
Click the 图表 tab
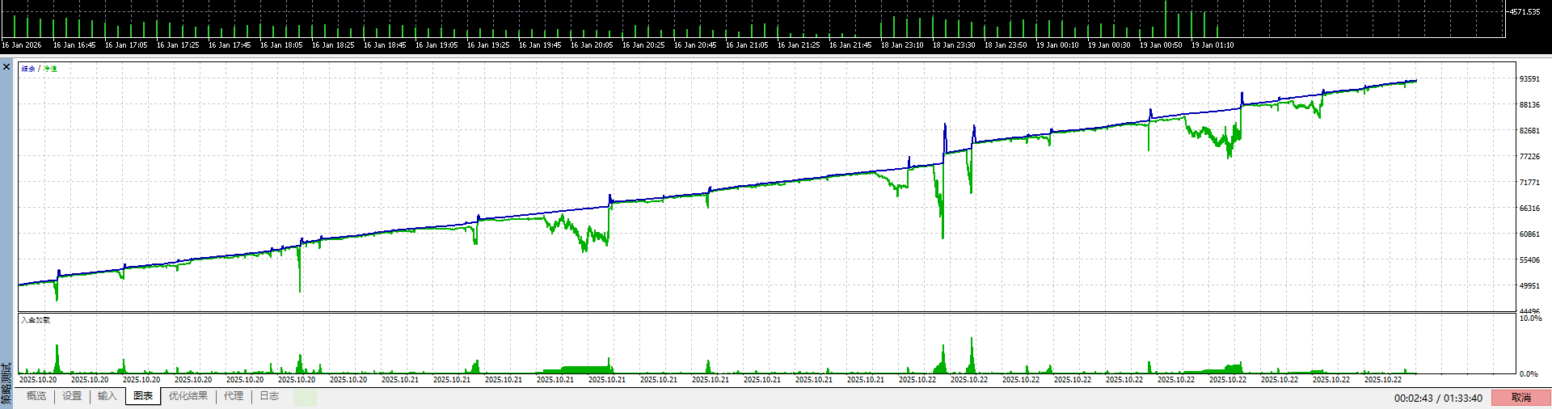(143, 396)
